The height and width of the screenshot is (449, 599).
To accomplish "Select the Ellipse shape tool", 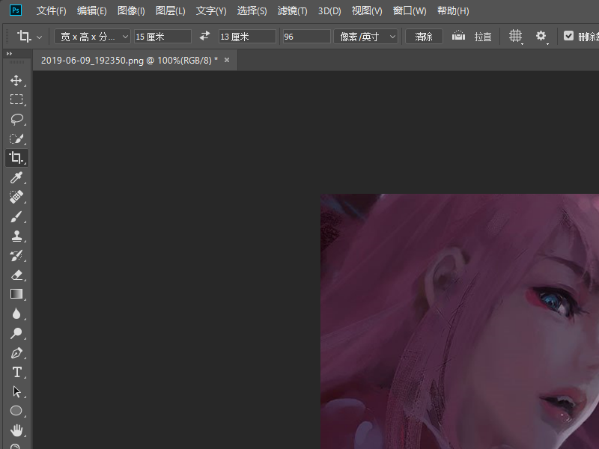I will (x=16, y=411).
